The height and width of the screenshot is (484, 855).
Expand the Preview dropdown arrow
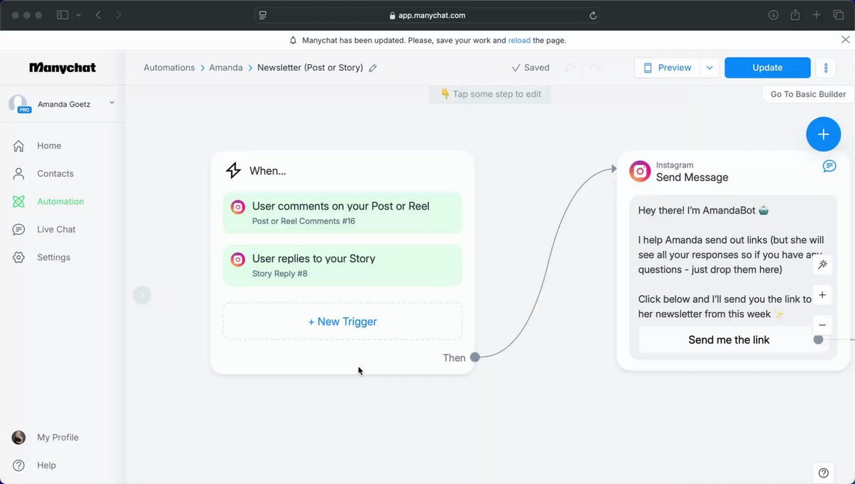pyautogui.click(x=709, y=67)
